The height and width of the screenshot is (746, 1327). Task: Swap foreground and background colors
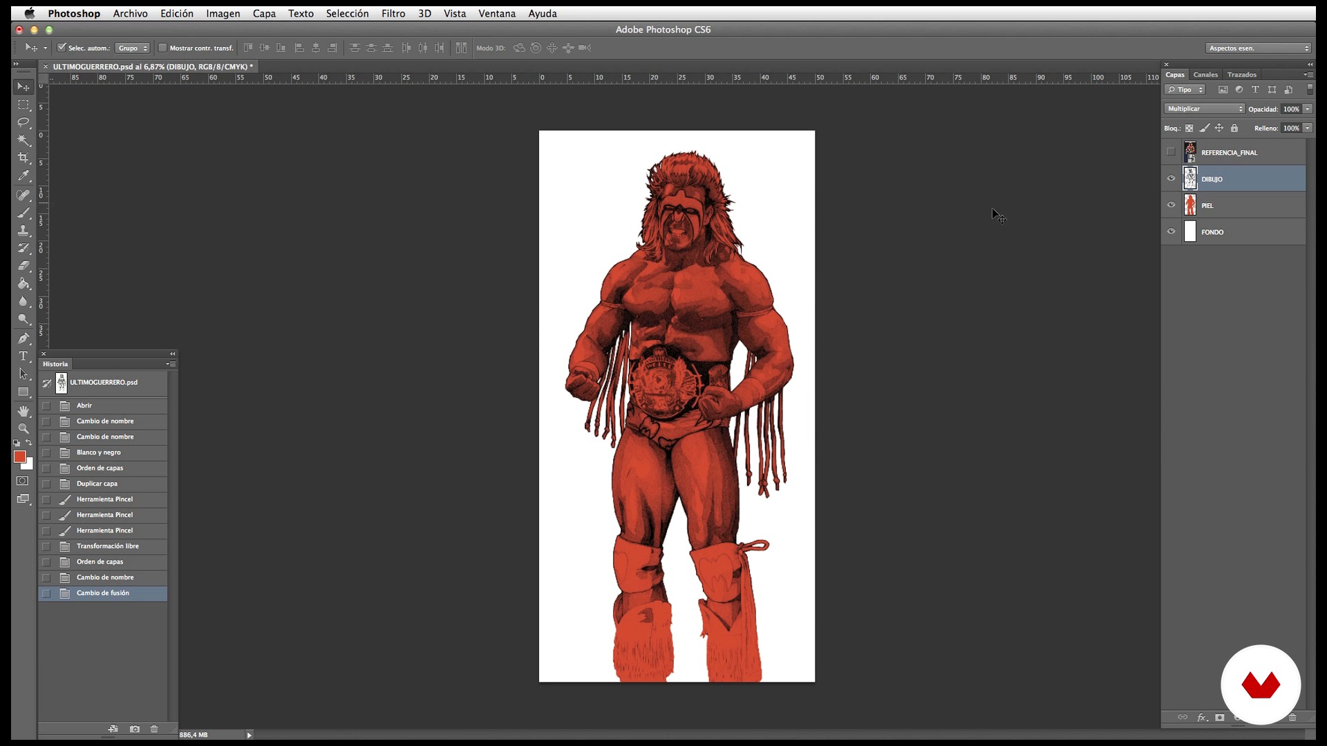(29, 443)
